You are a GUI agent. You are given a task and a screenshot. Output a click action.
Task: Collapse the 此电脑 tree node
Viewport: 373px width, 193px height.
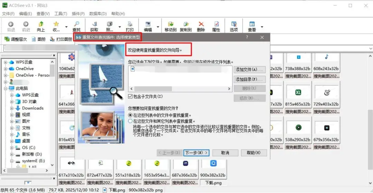point(5,88)
